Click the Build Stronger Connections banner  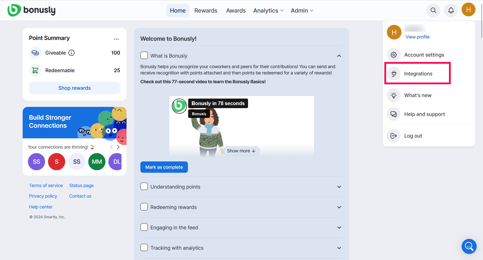74,123
